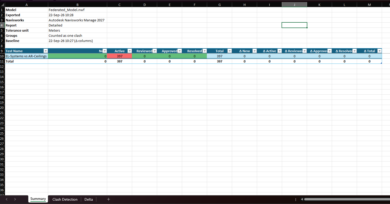Image resolution: width=390 pixels, height=204 pixels.
Task: Switch to the Summary sheet tab
Action: coord(38,199)
